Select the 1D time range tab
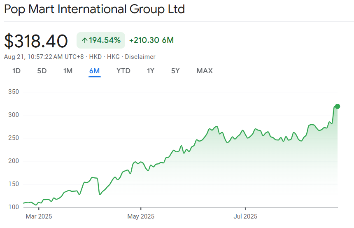The width and height of the screenshot is (354, 228). coord(16,71)
